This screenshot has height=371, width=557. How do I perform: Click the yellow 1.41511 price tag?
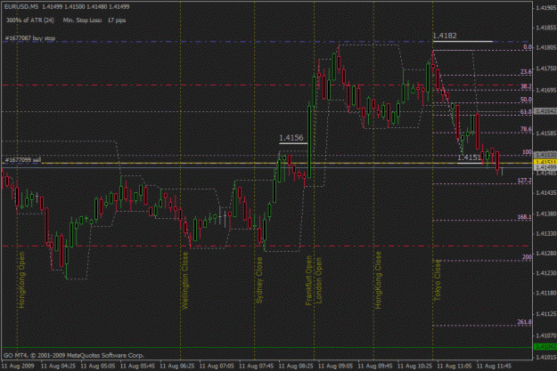point(545,163)
